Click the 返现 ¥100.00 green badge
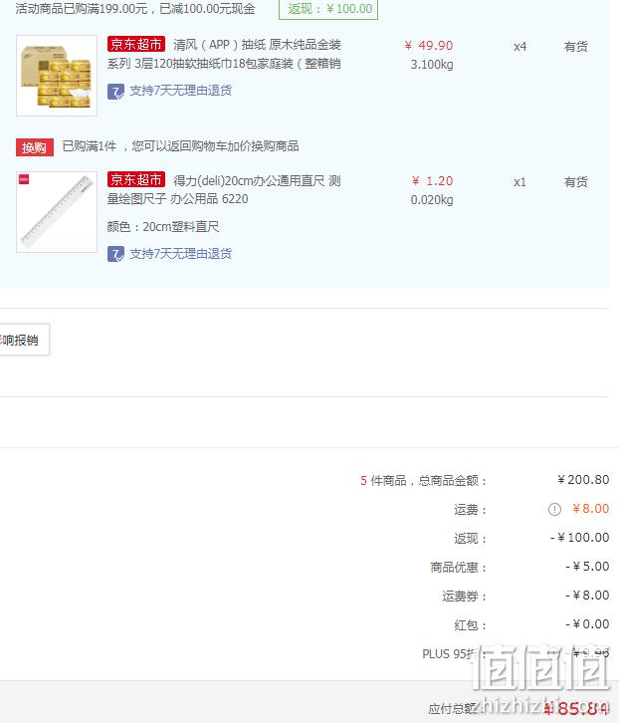The image size is (619, 723). [x=328, y=9]
